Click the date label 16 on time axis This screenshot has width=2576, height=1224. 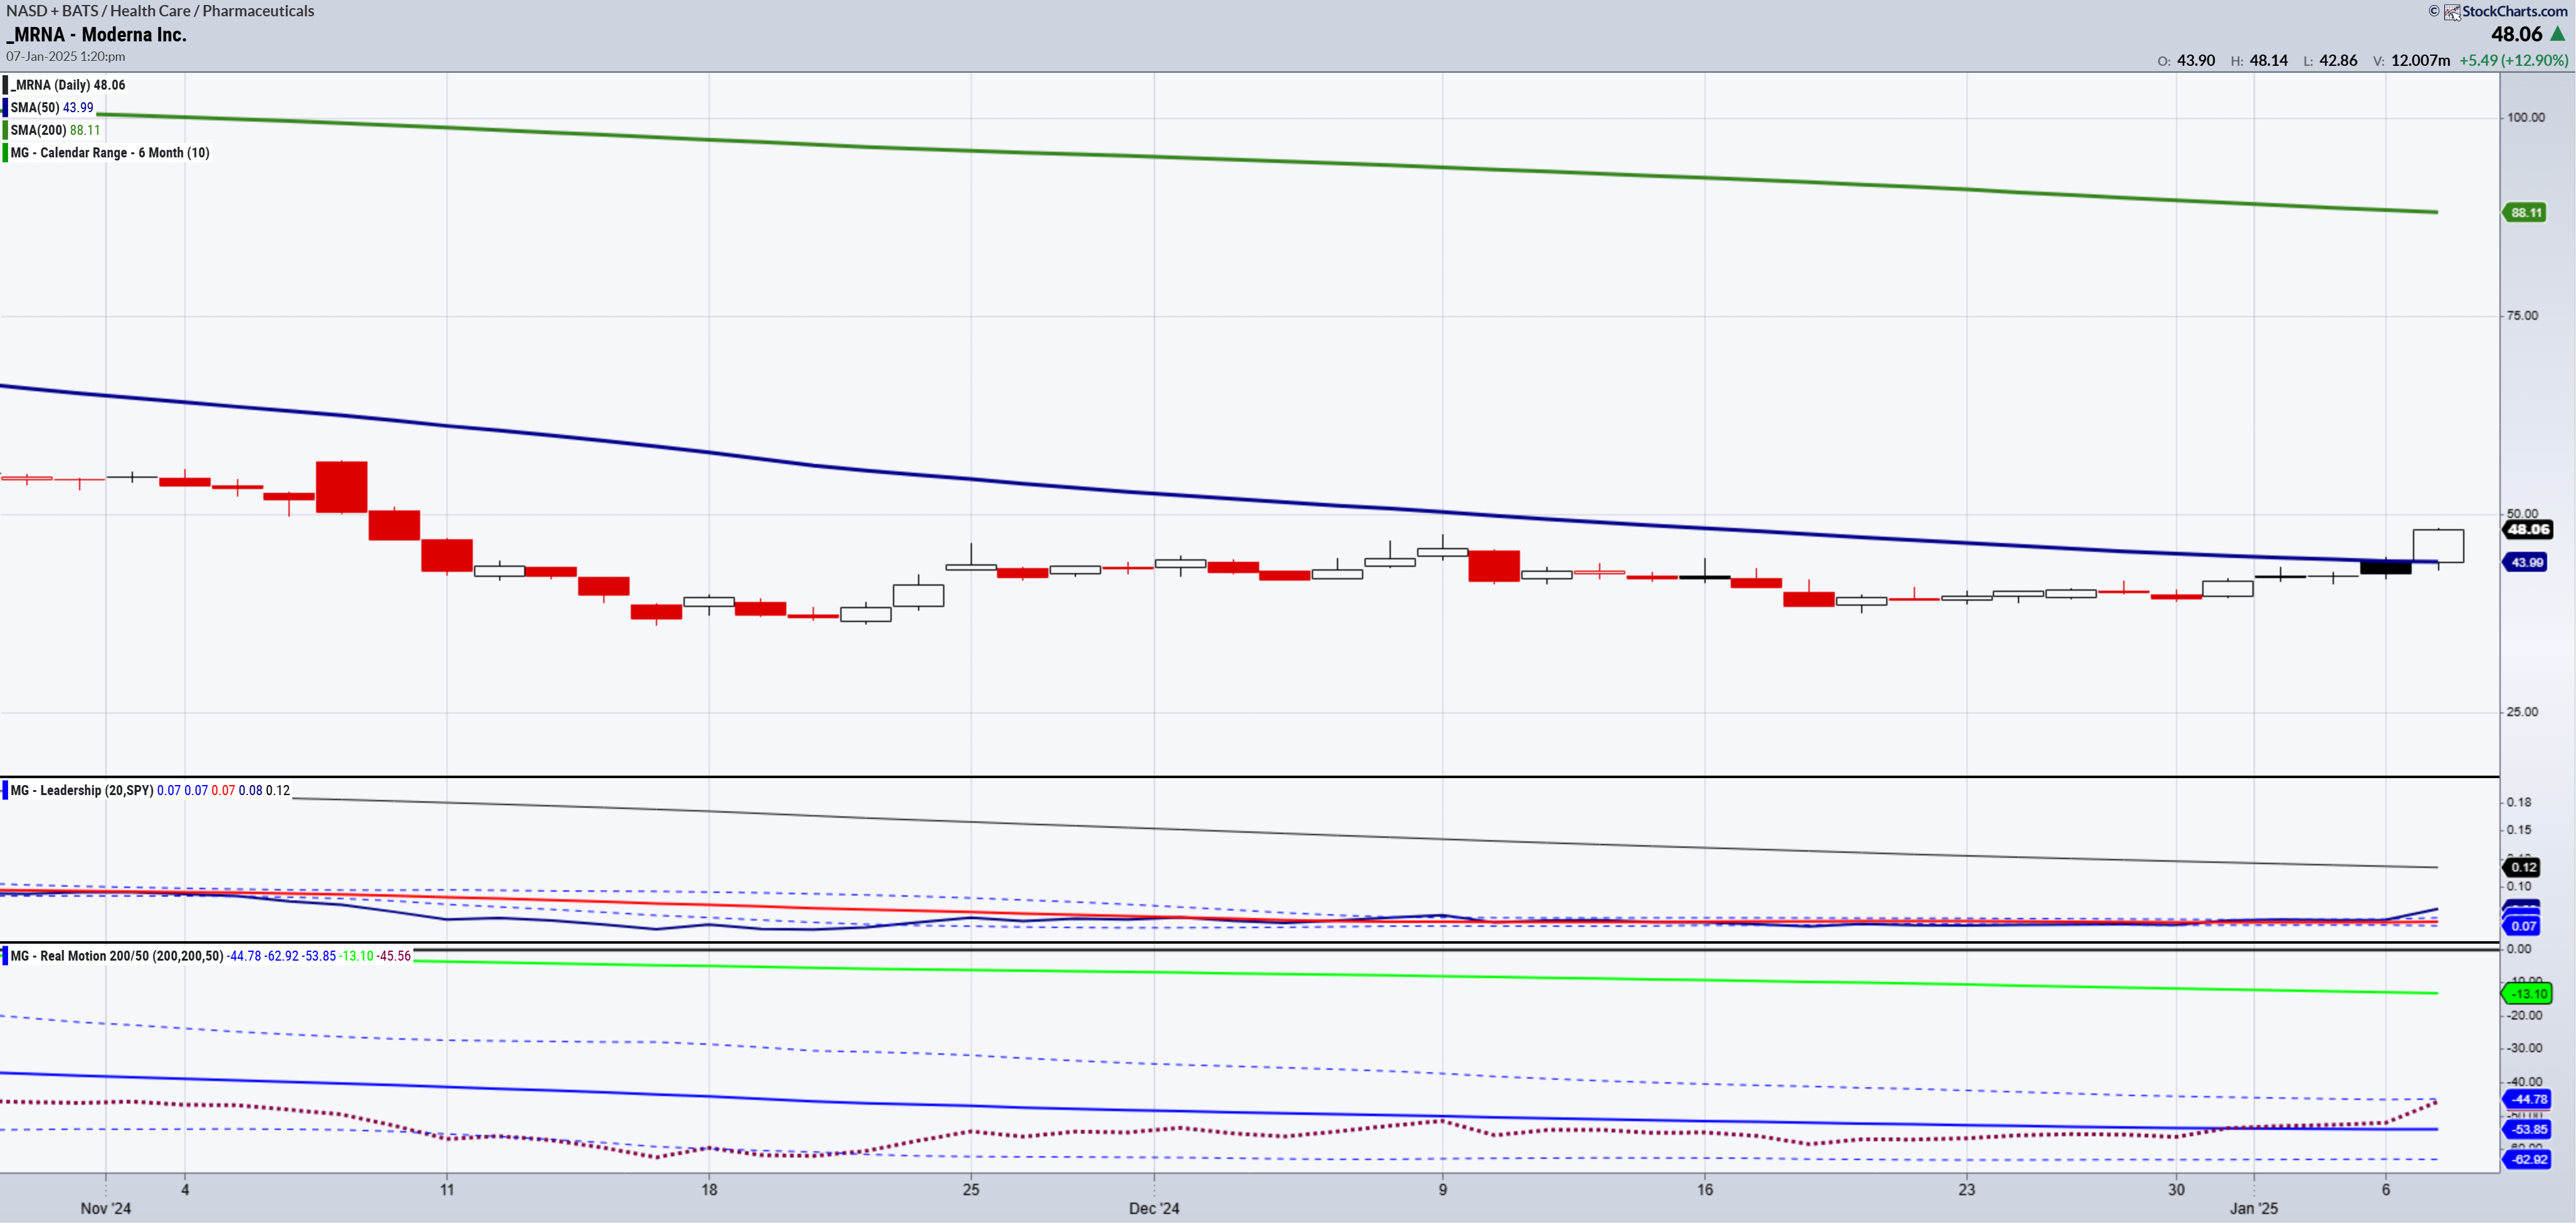coord(1705,1190)
